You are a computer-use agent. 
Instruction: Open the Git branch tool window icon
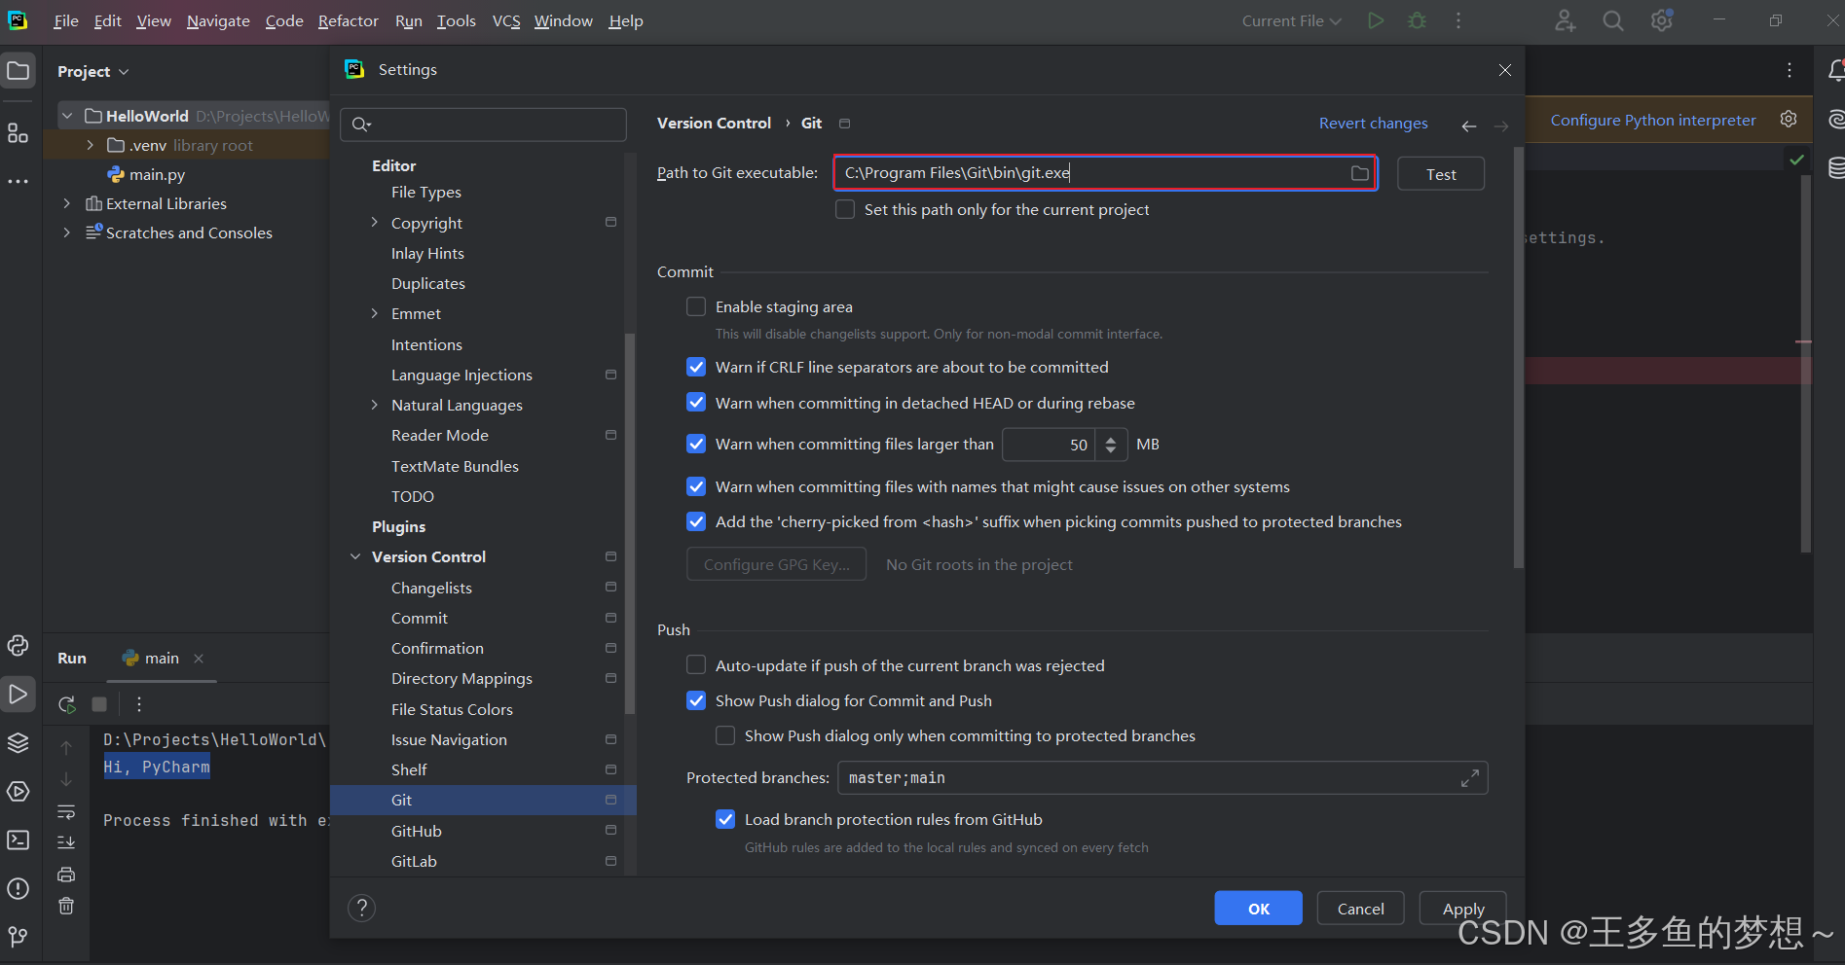(x=18, y=937)
